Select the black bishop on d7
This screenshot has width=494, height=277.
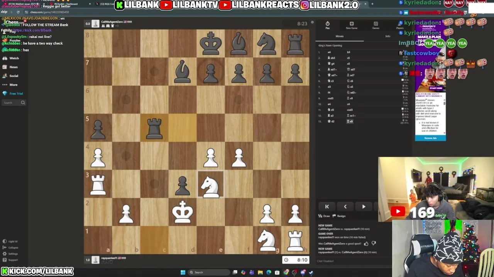tap(183, 72)
